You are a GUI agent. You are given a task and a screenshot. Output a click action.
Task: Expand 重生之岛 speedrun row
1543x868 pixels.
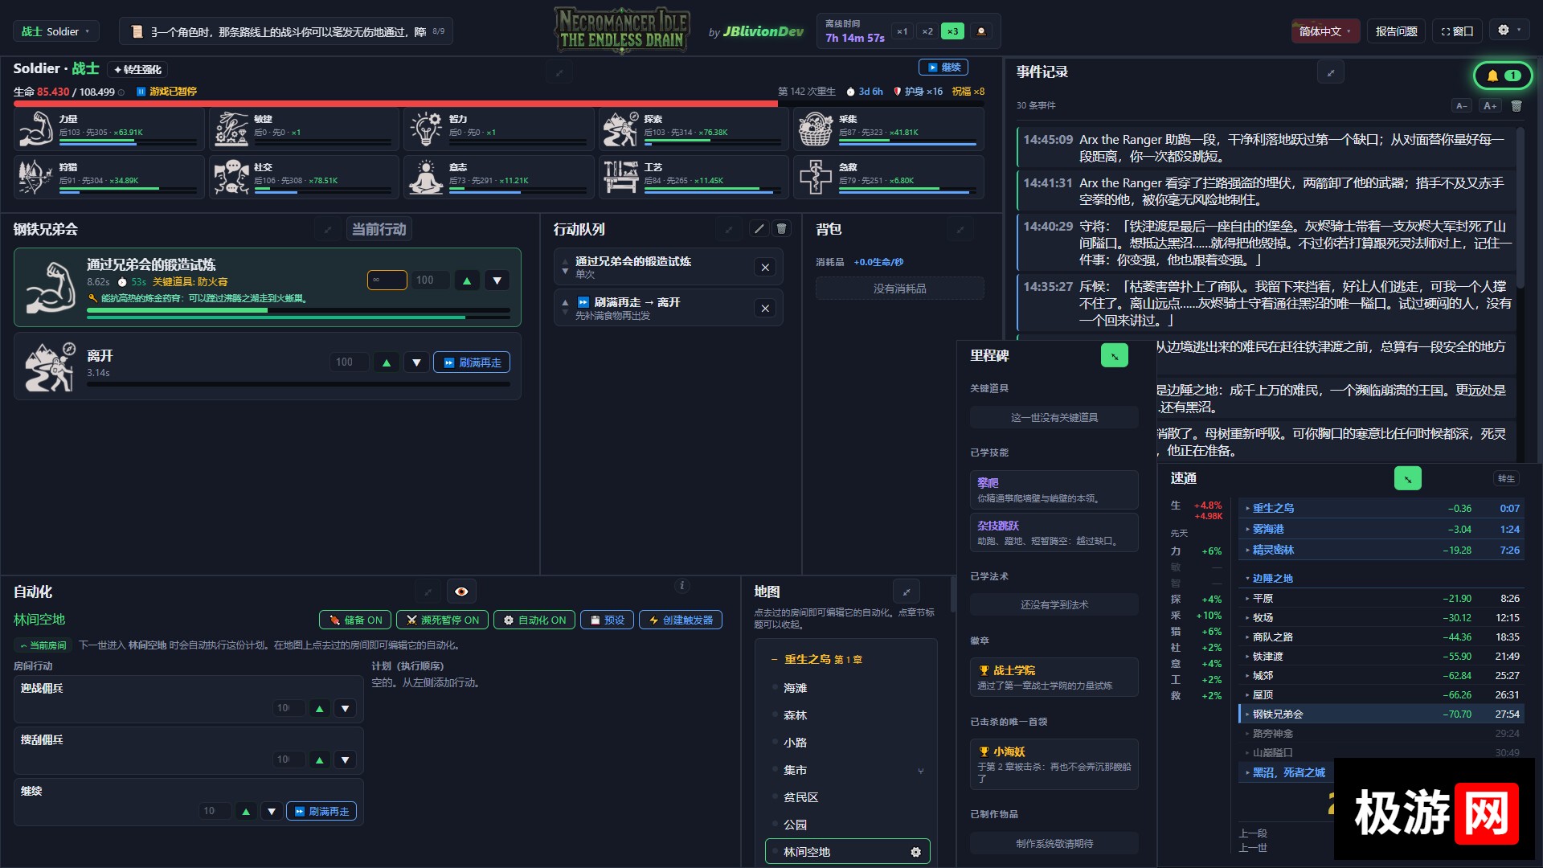(x=1382, y=508)
